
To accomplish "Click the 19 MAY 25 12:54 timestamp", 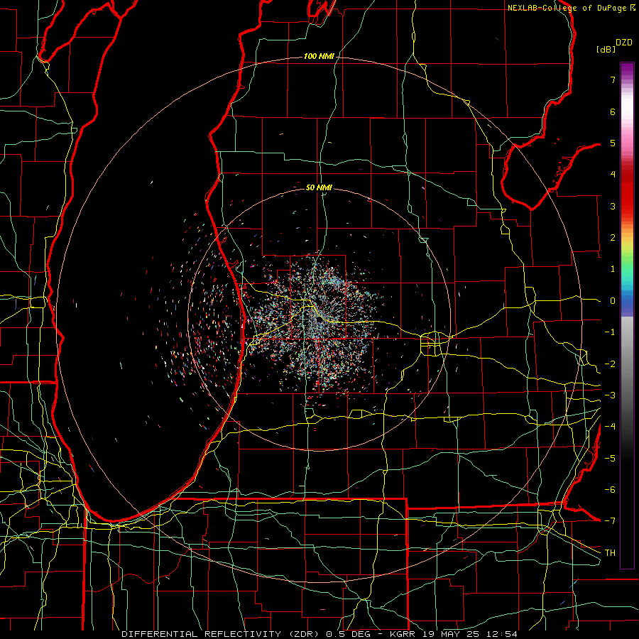I will pos(469,634).
